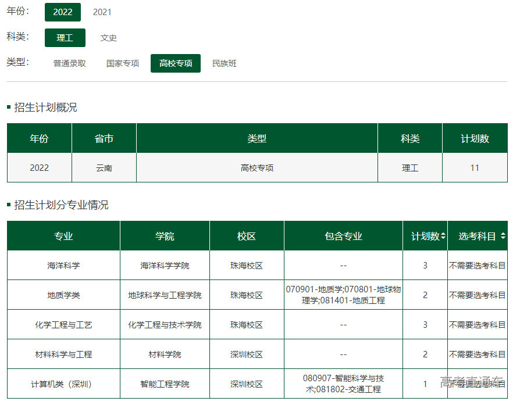Switch to 国家专项 admission type
Screen dimensions: 520x405
pos(123,63)
